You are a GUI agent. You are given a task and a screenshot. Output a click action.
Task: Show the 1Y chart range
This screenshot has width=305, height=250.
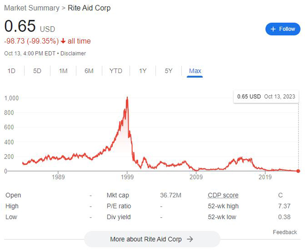(x=143, y=71)
